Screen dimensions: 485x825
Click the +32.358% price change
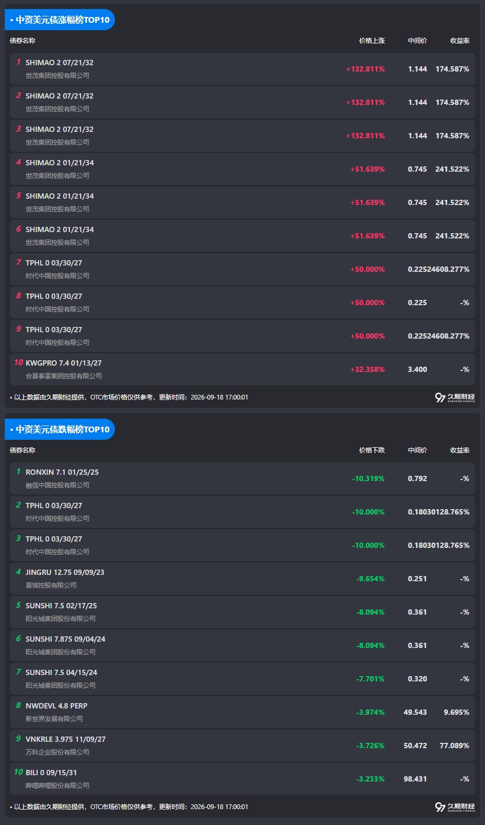(367, 369)
